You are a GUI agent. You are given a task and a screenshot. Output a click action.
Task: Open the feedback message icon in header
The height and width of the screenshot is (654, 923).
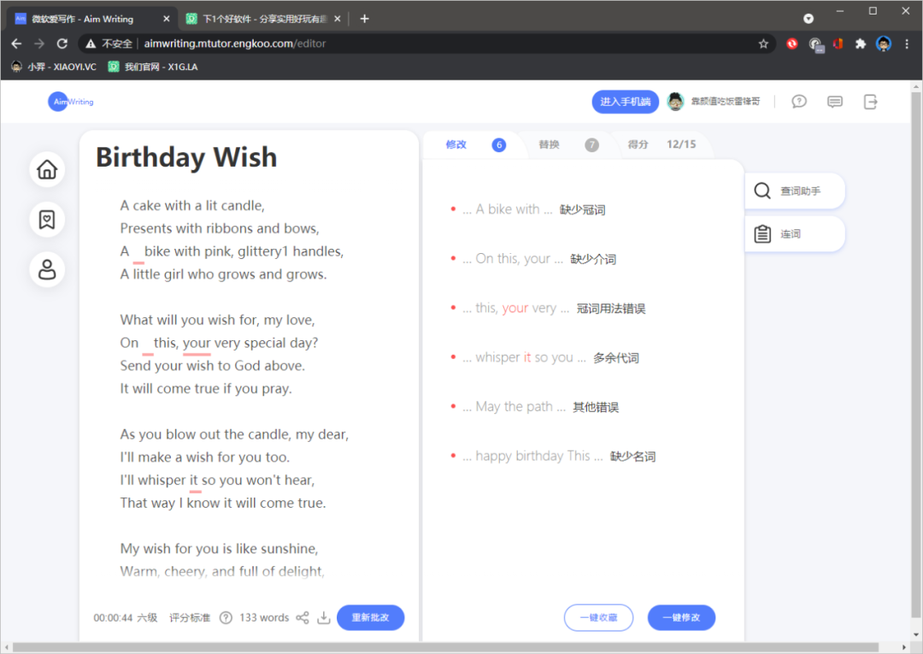tap(835, 101)
